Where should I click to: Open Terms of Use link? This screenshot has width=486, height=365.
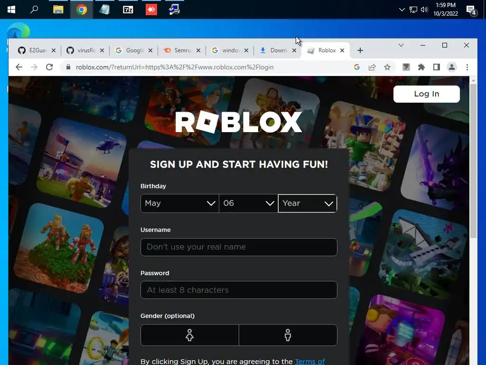(x=309, y=362)
